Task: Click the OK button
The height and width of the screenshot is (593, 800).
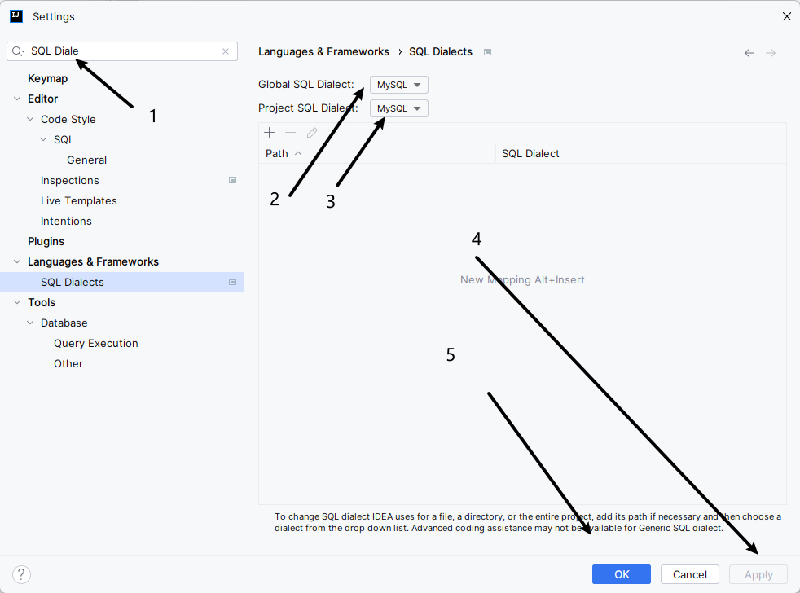Action: 622,574
